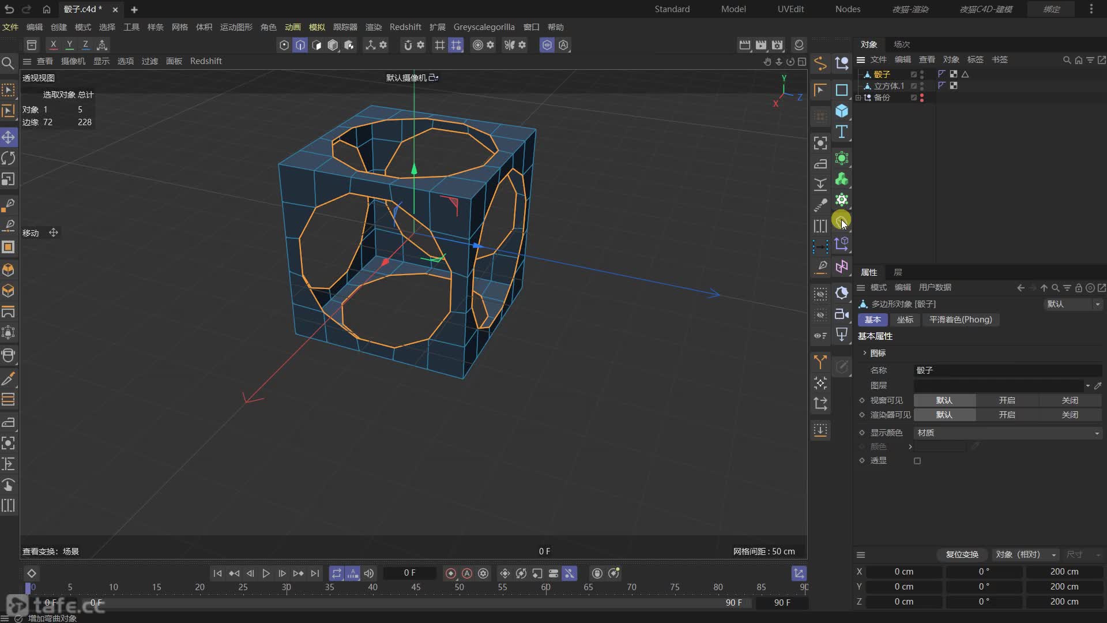
Task: Toggle the X axis lock
Action: (x=53, y=45)
